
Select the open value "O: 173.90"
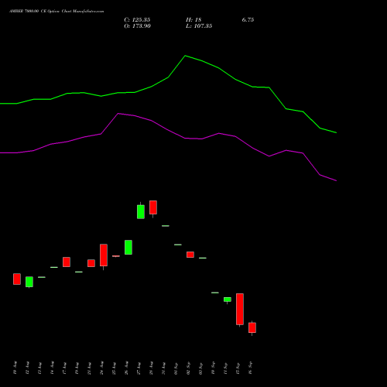(137, 26)
